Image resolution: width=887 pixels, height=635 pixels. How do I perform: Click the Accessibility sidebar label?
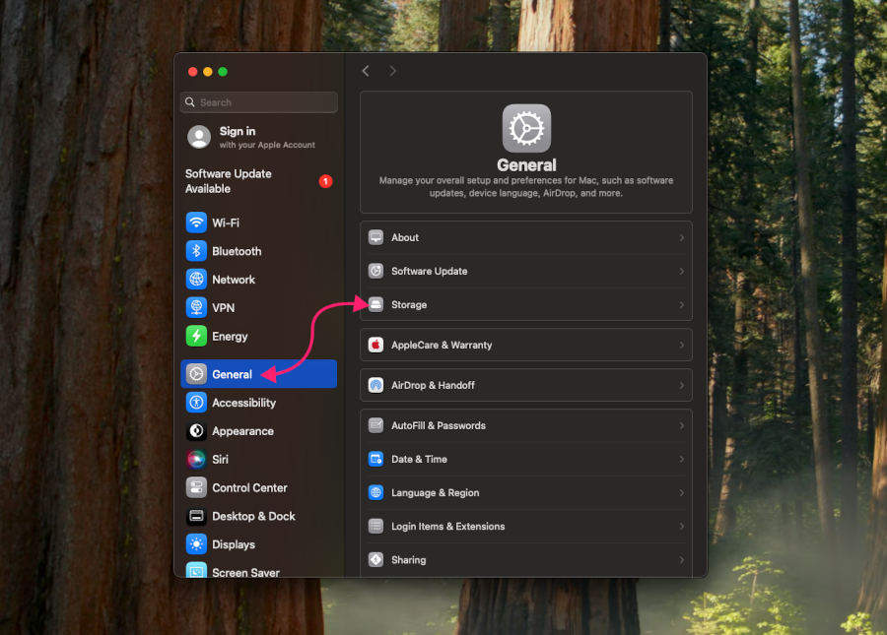pos(243,403)
